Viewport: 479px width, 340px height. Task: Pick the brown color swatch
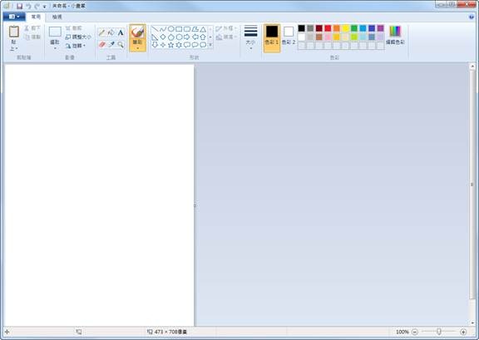point(319,37)
